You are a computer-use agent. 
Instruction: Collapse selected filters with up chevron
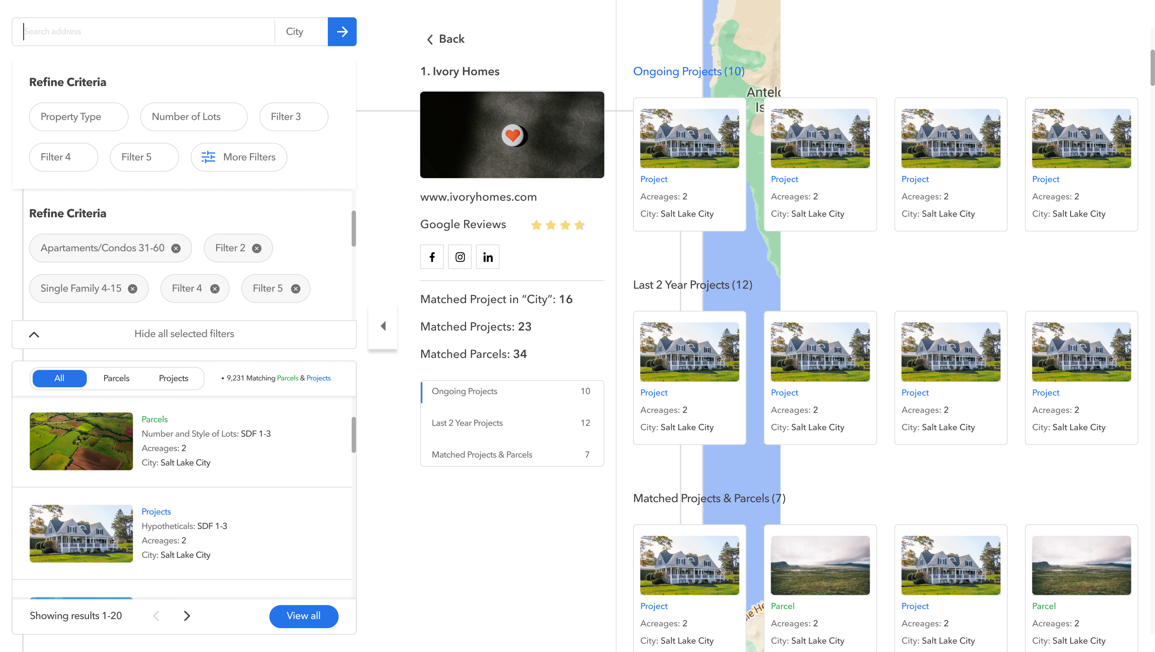(x=34, y=334)
